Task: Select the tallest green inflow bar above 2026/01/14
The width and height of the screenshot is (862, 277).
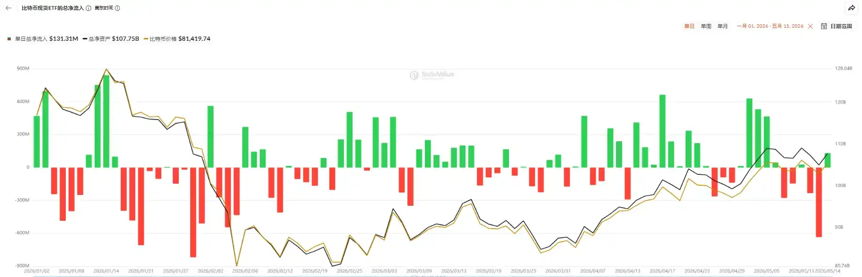Action: [106, 121]
